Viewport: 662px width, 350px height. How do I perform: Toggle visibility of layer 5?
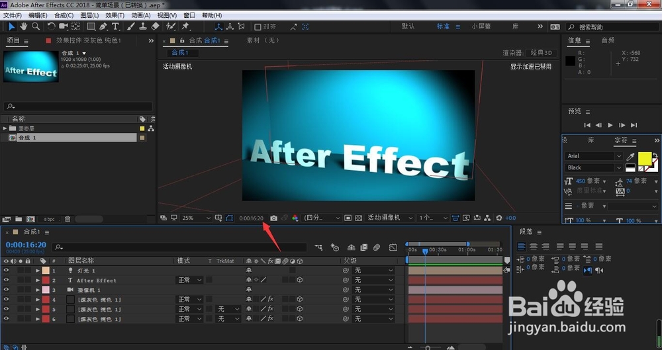click(x=6, y=309)
